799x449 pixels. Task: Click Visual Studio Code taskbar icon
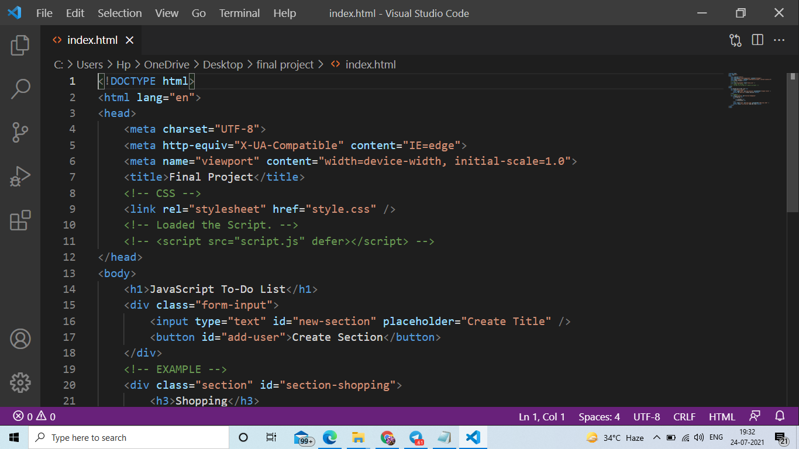coord(473,437)
